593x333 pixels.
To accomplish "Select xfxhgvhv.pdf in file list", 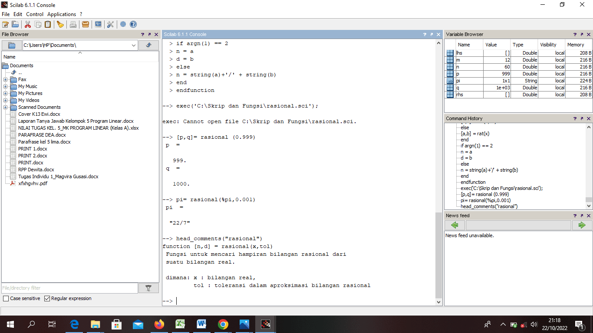I will (33, 183).
